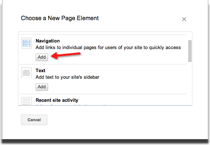Grab the element list scrollbar thumb
The height and width of the screenshot is (145, 210).
pyautogui.click(x=190, y=51)
